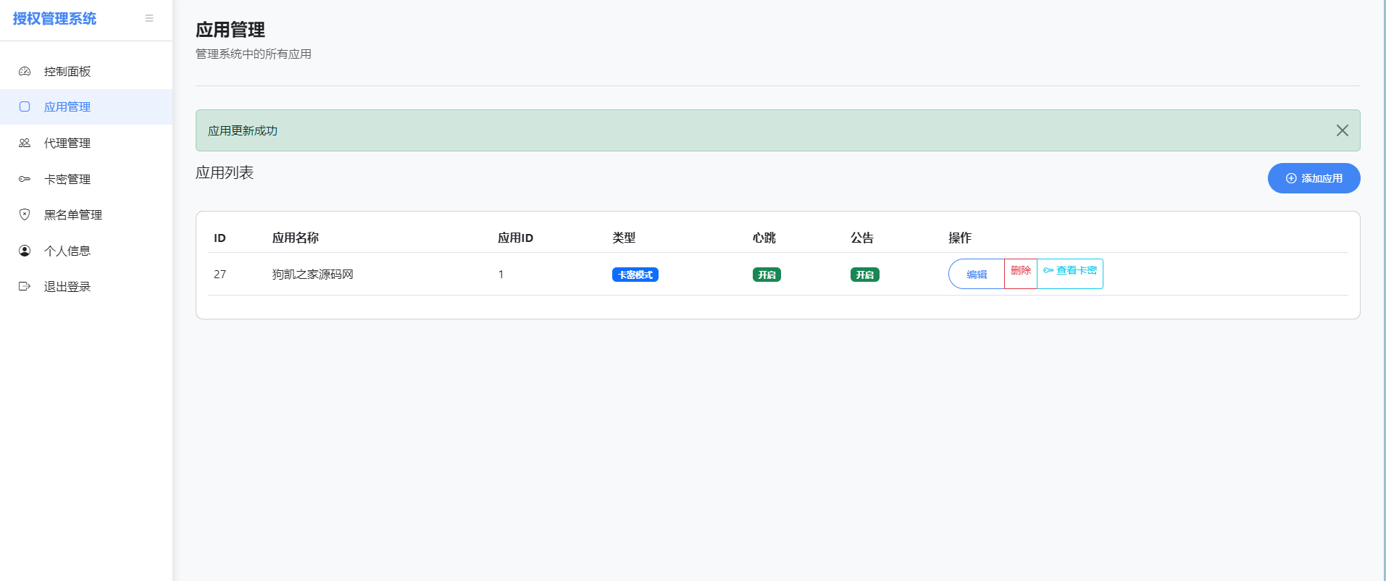Click the 授权管理系统 title link

(54, 18)
